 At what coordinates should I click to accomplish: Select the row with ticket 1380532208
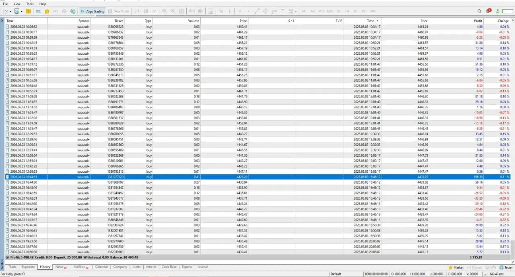point(257,96)
